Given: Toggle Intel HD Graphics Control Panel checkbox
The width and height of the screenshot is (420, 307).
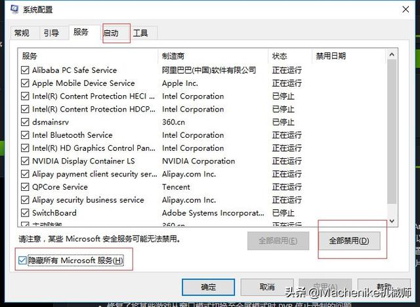Looking at the screenshot, I should point(25,148).
